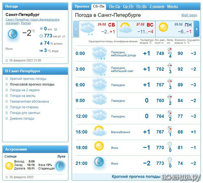Open the Геомагнитная обстановка link
The image size is (203, 183).
point(29,101)
